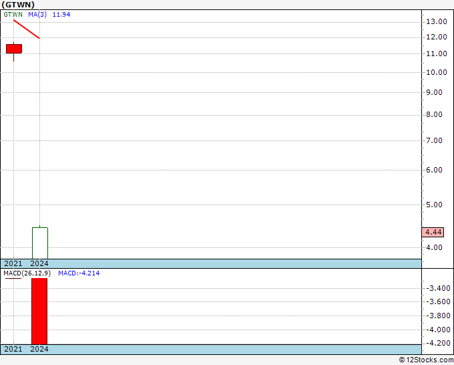Click the 10.00 price axis label

437,72
